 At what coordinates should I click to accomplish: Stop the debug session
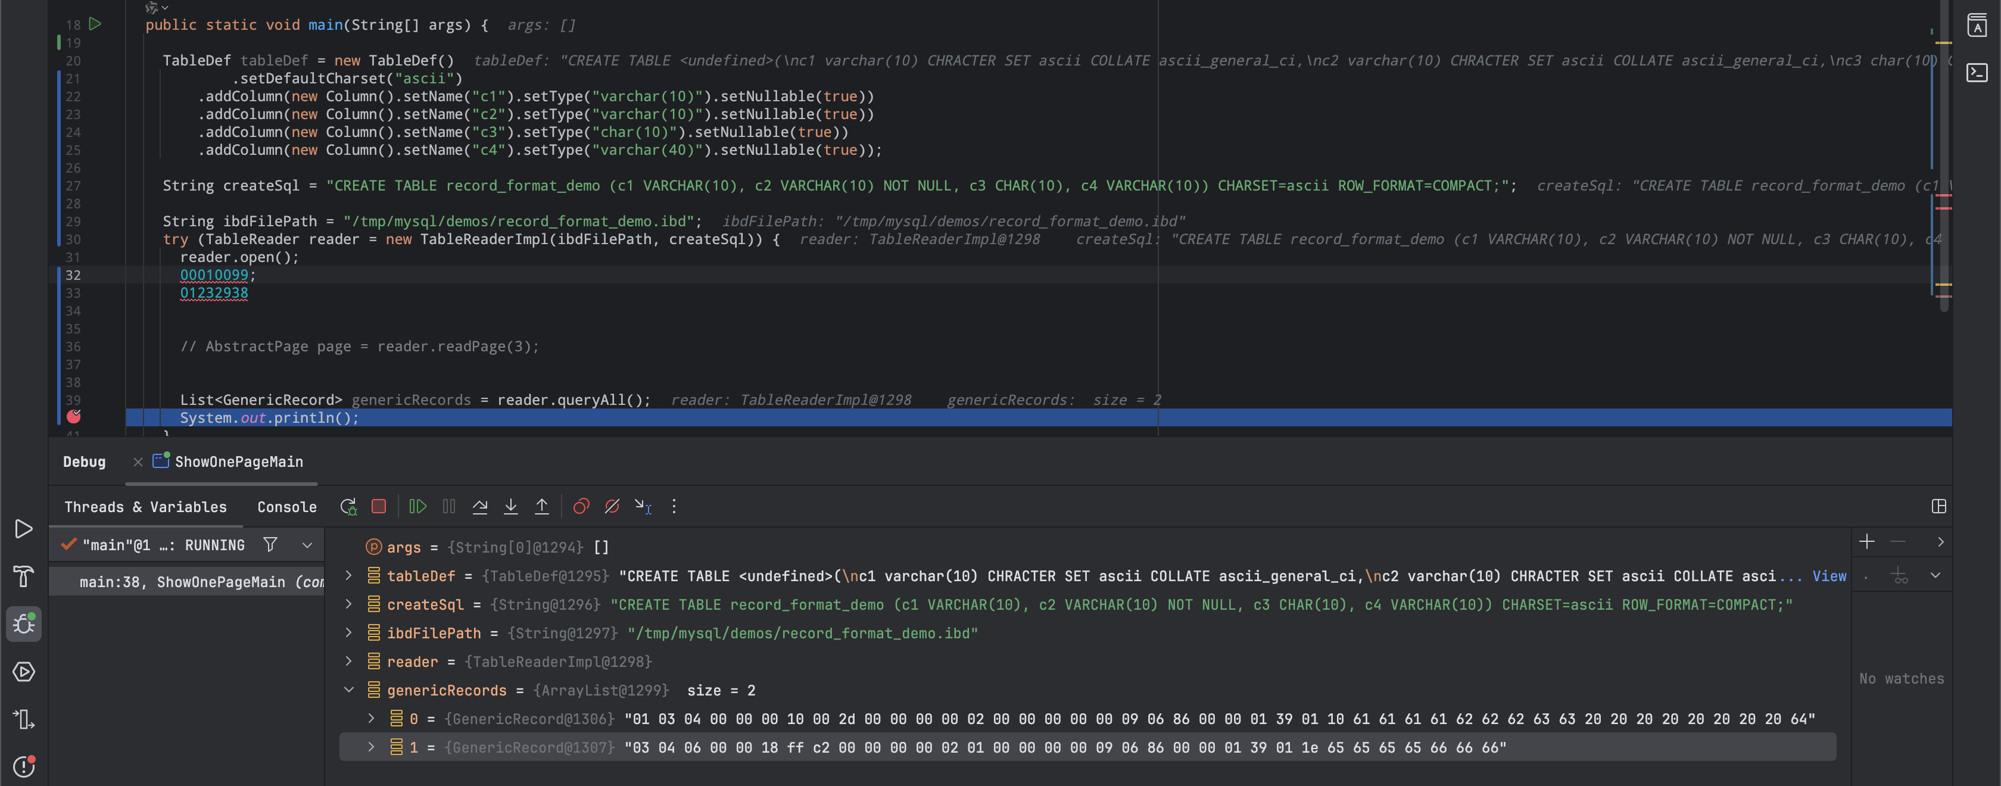pos(378,506)
